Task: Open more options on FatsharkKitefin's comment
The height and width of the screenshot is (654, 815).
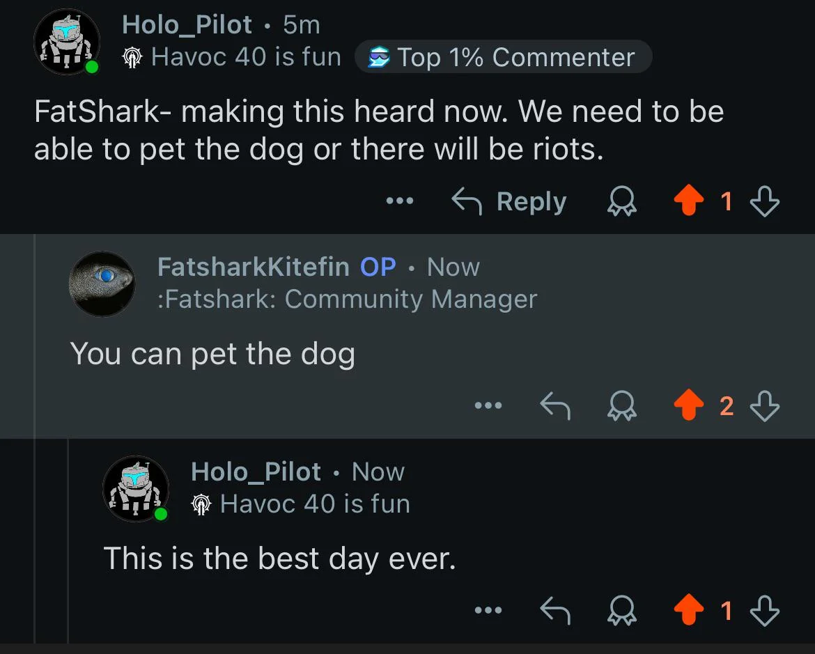Action: tap(488, 405)
